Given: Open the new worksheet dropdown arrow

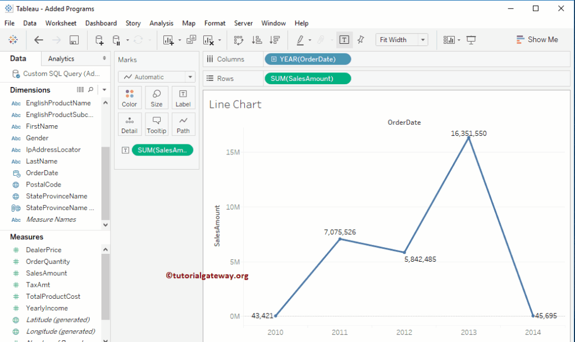Looking at the screenshot, I should 180,40.
